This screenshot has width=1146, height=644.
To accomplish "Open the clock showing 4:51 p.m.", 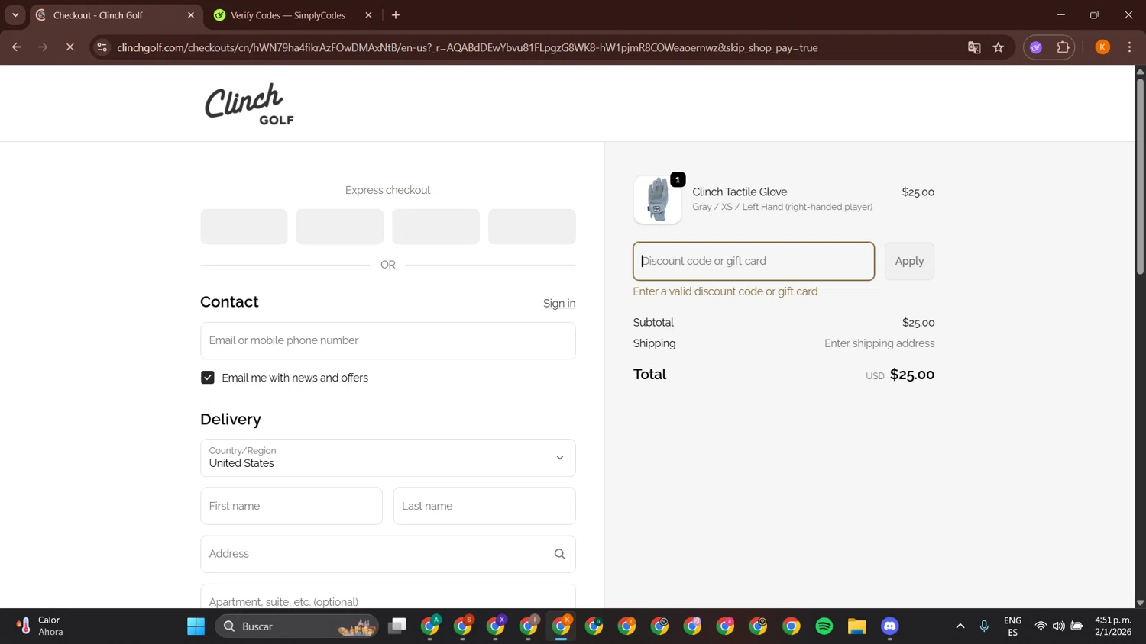I will 1113,626.
